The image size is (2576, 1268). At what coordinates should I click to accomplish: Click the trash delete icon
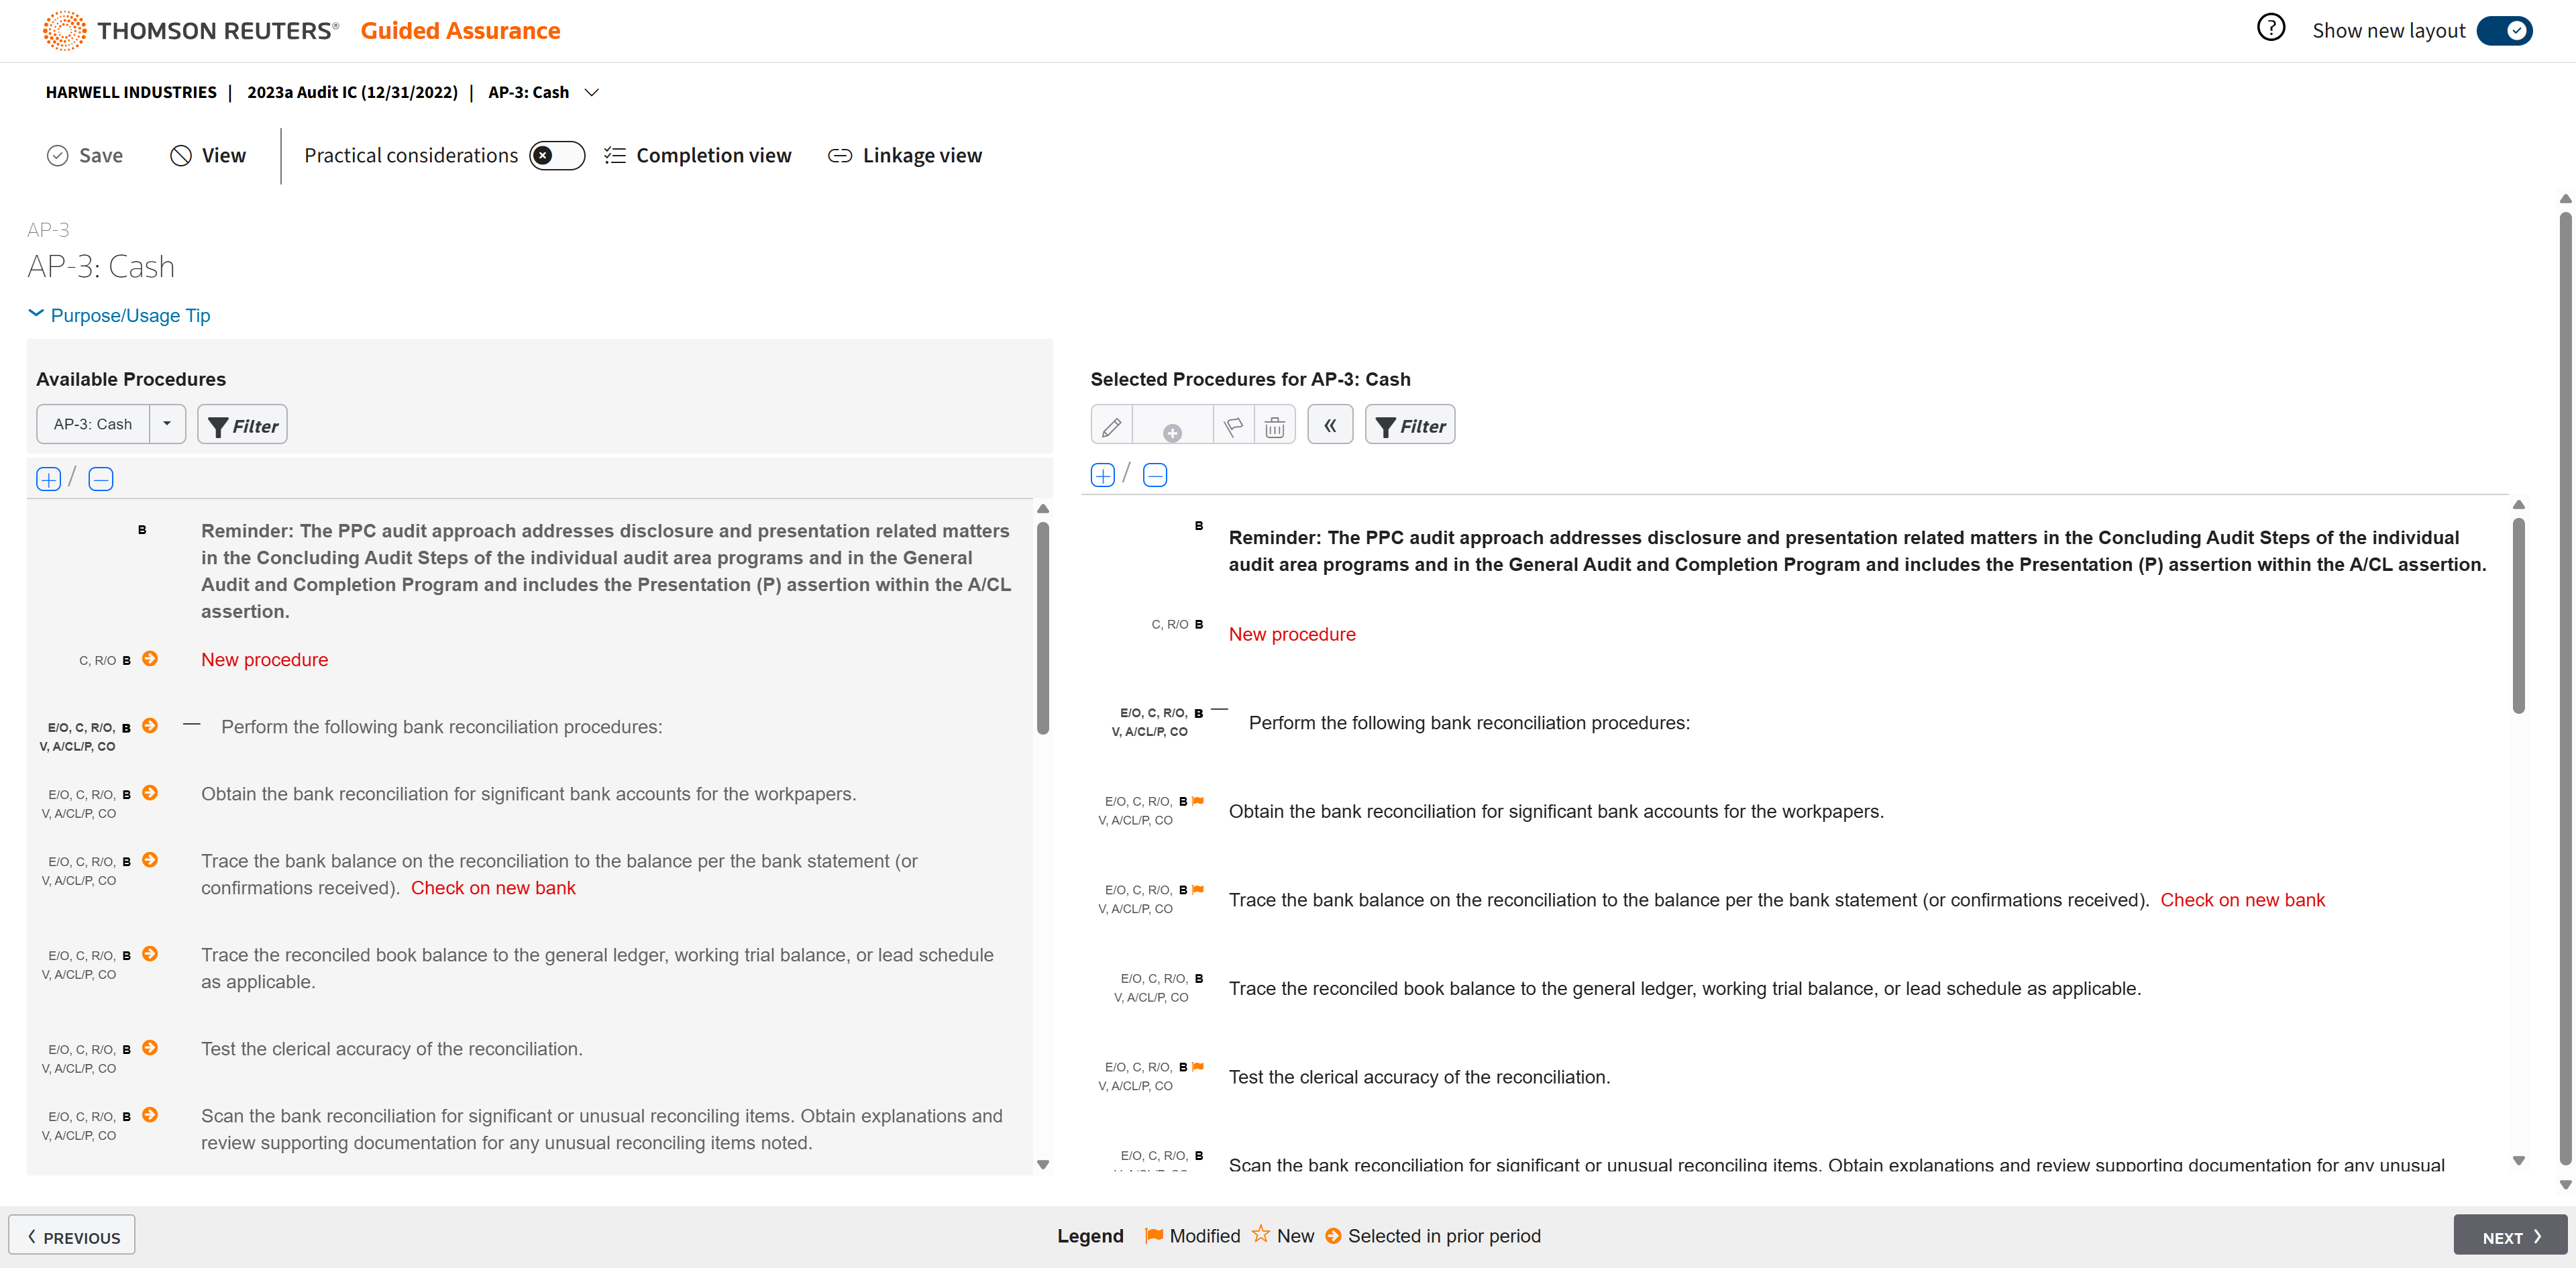point(1274,427)
